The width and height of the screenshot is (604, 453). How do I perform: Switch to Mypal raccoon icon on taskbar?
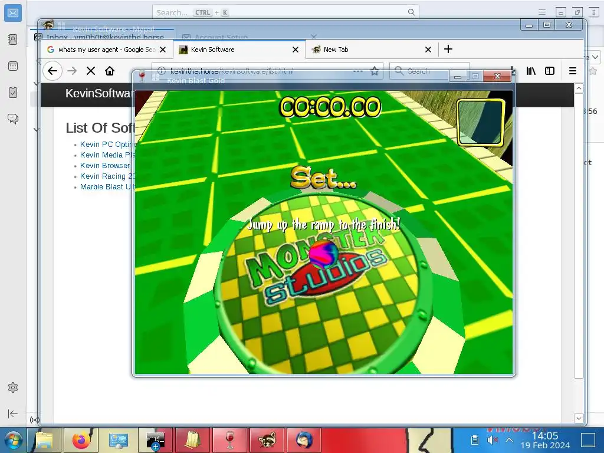[x=267, y=440]
